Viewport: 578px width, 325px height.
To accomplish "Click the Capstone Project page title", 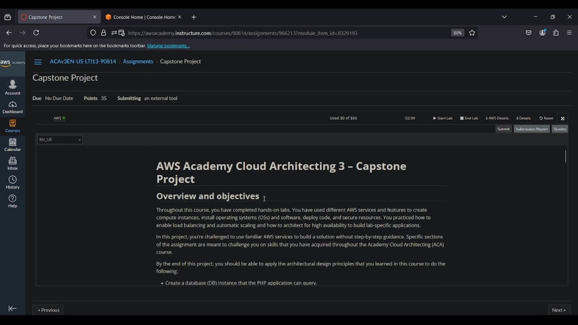I will tap(65, 78).
